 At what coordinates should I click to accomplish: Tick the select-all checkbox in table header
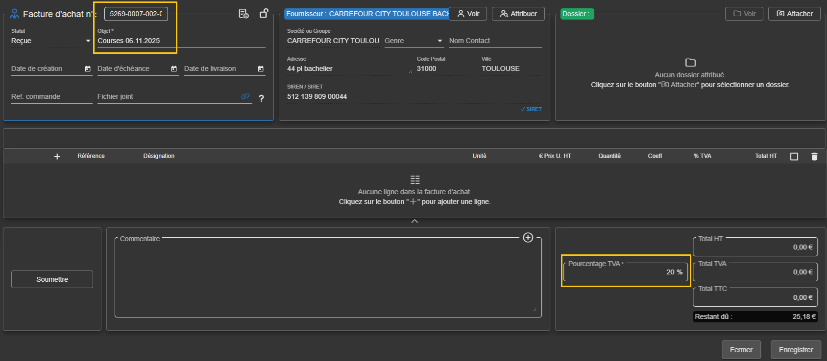794,157
